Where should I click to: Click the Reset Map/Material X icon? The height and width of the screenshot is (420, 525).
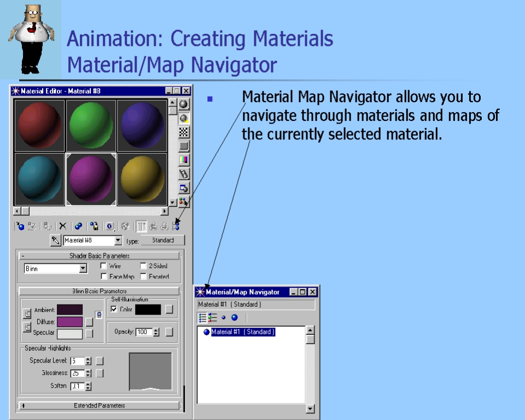coord(63,226)
